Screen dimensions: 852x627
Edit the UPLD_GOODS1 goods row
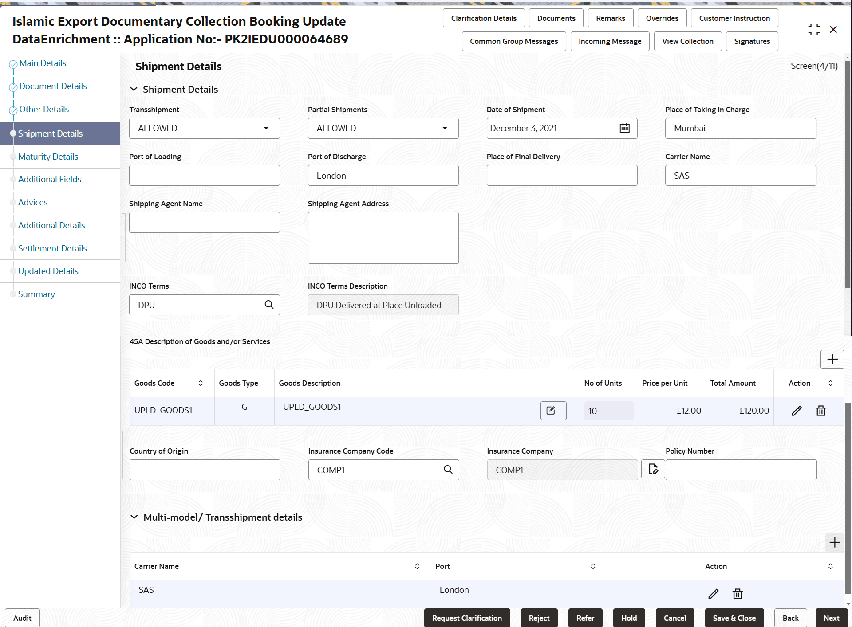[797, 411]
